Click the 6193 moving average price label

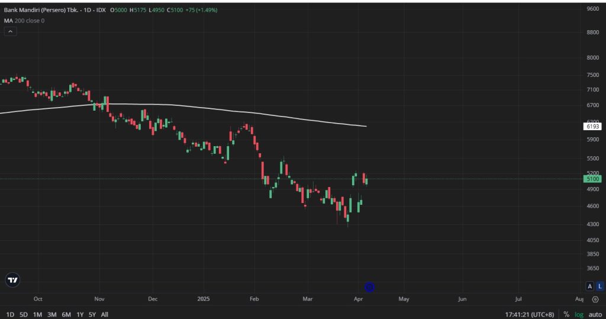(x=592, y=127)
